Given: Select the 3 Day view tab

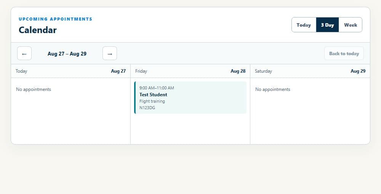Looking at the screenshot, I should tap(327, 25).
